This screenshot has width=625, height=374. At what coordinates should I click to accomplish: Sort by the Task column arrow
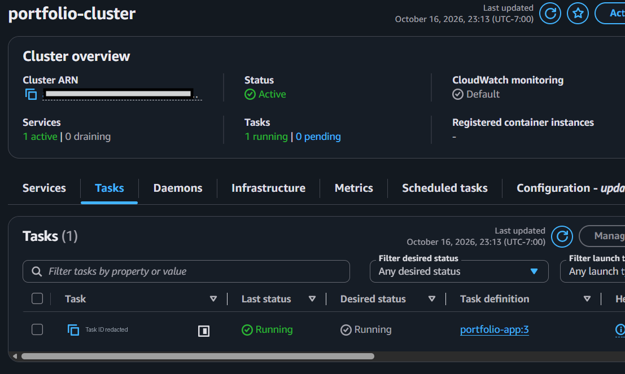(213, 299)
